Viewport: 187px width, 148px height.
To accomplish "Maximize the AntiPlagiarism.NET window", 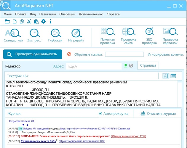I will [175, 6].
